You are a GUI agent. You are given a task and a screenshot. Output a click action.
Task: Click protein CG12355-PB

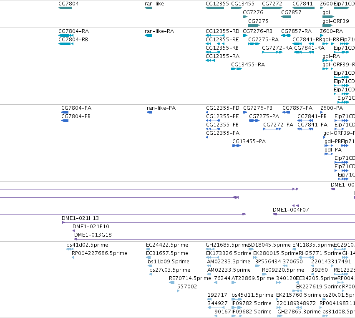(222, 125)
